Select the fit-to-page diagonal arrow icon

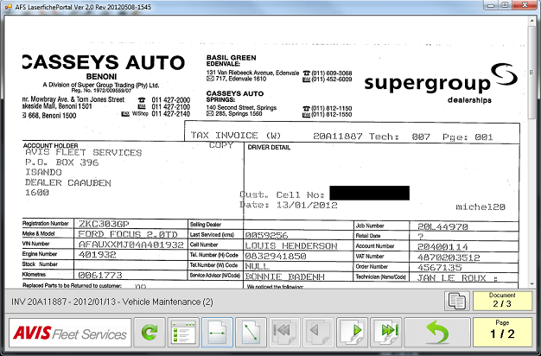[x=251, y=333]
